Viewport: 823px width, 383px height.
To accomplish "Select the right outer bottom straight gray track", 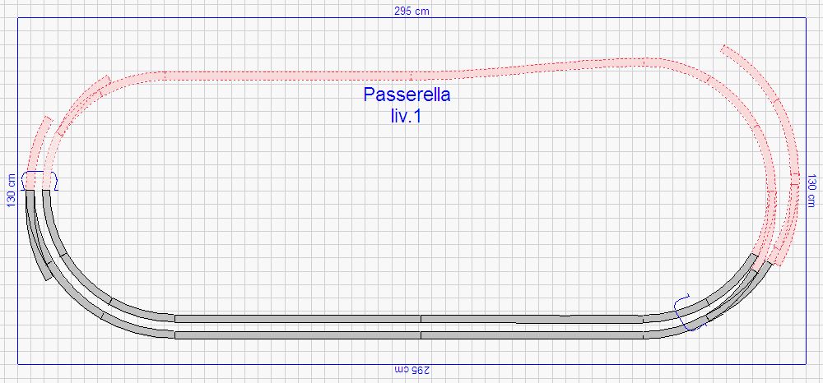I will 531,335.
